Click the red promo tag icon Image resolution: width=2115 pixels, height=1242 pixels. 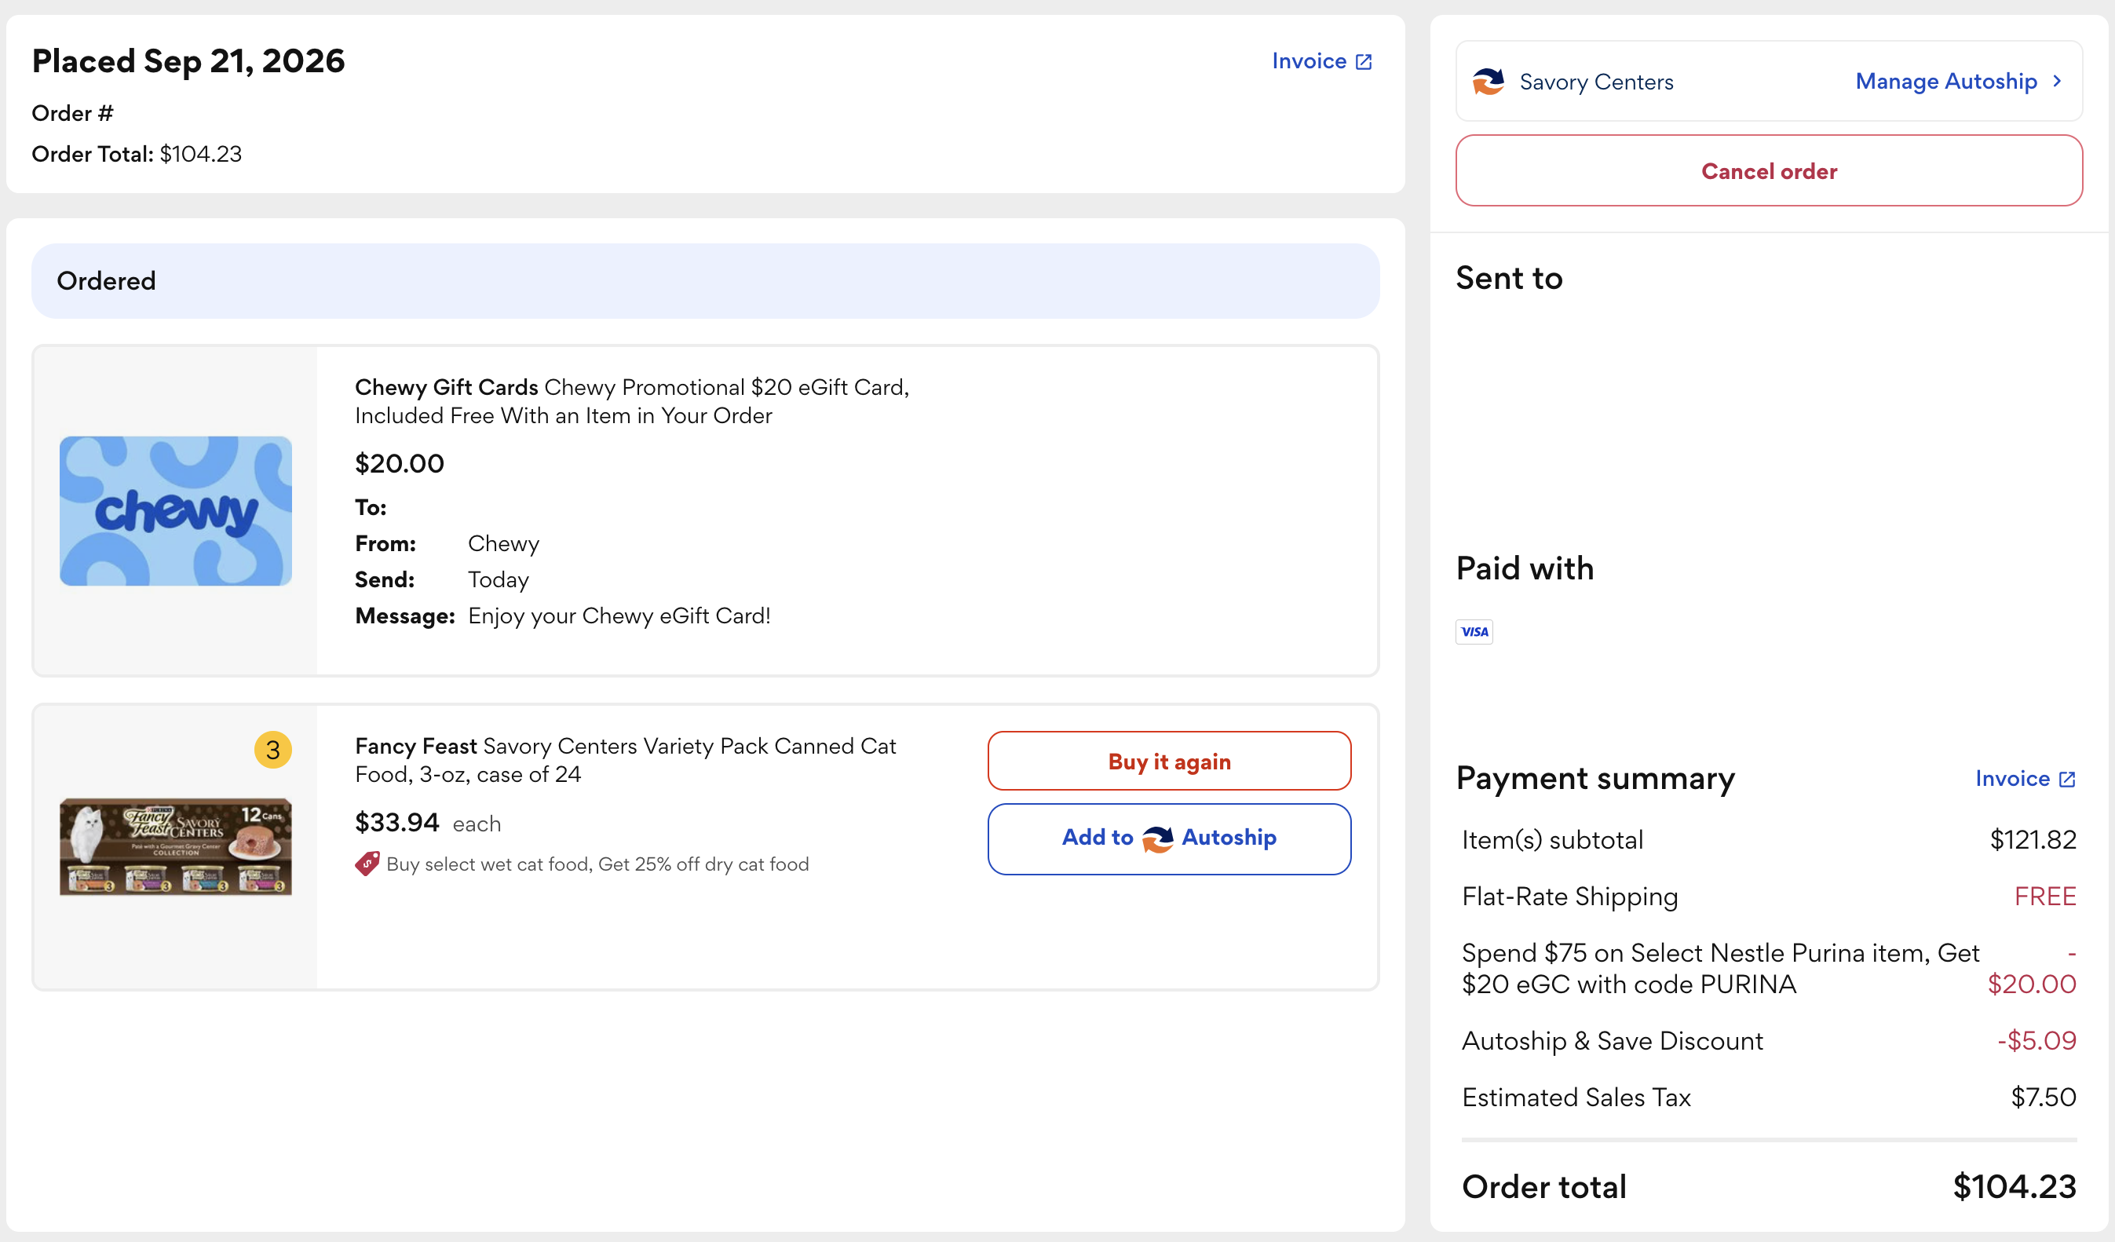(367, 864)
